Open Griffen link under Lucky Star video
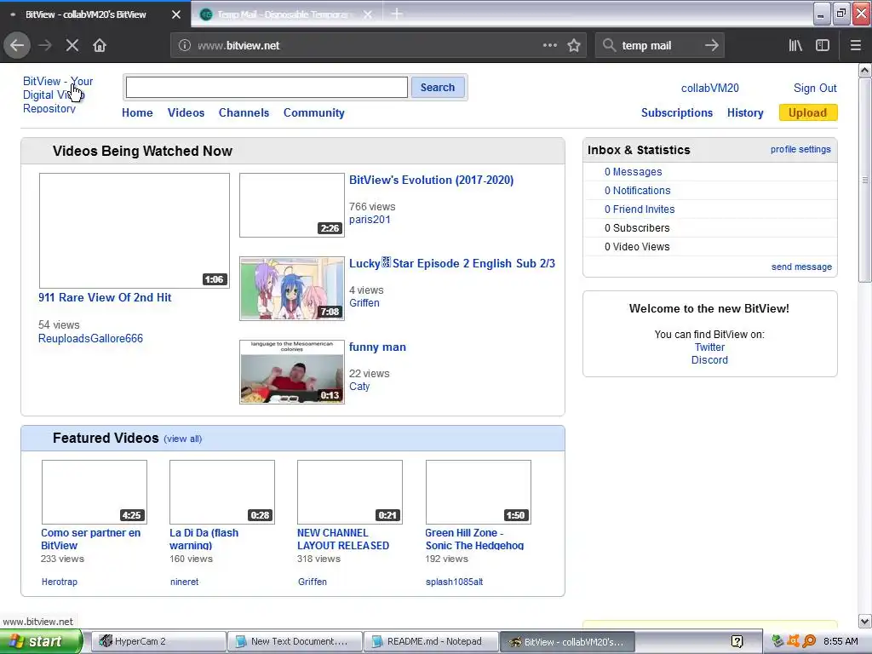Screen dimensions: 872x654 [x=364, y=303]
